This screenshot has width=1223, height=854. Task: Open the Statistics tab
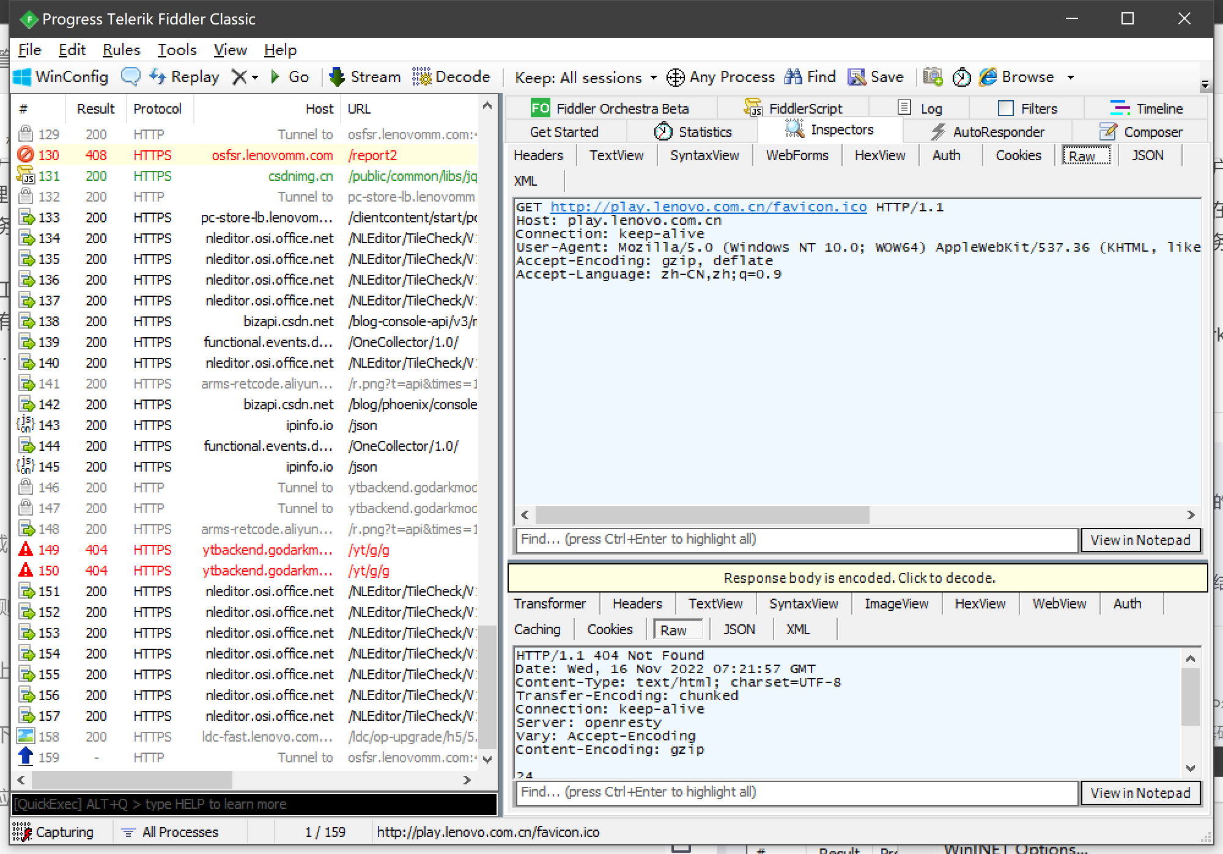[693, 132]
